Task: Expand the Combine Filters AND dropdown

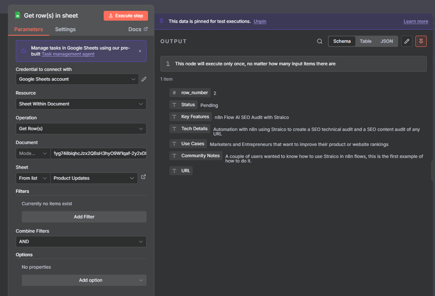Action: click(81, 242)
